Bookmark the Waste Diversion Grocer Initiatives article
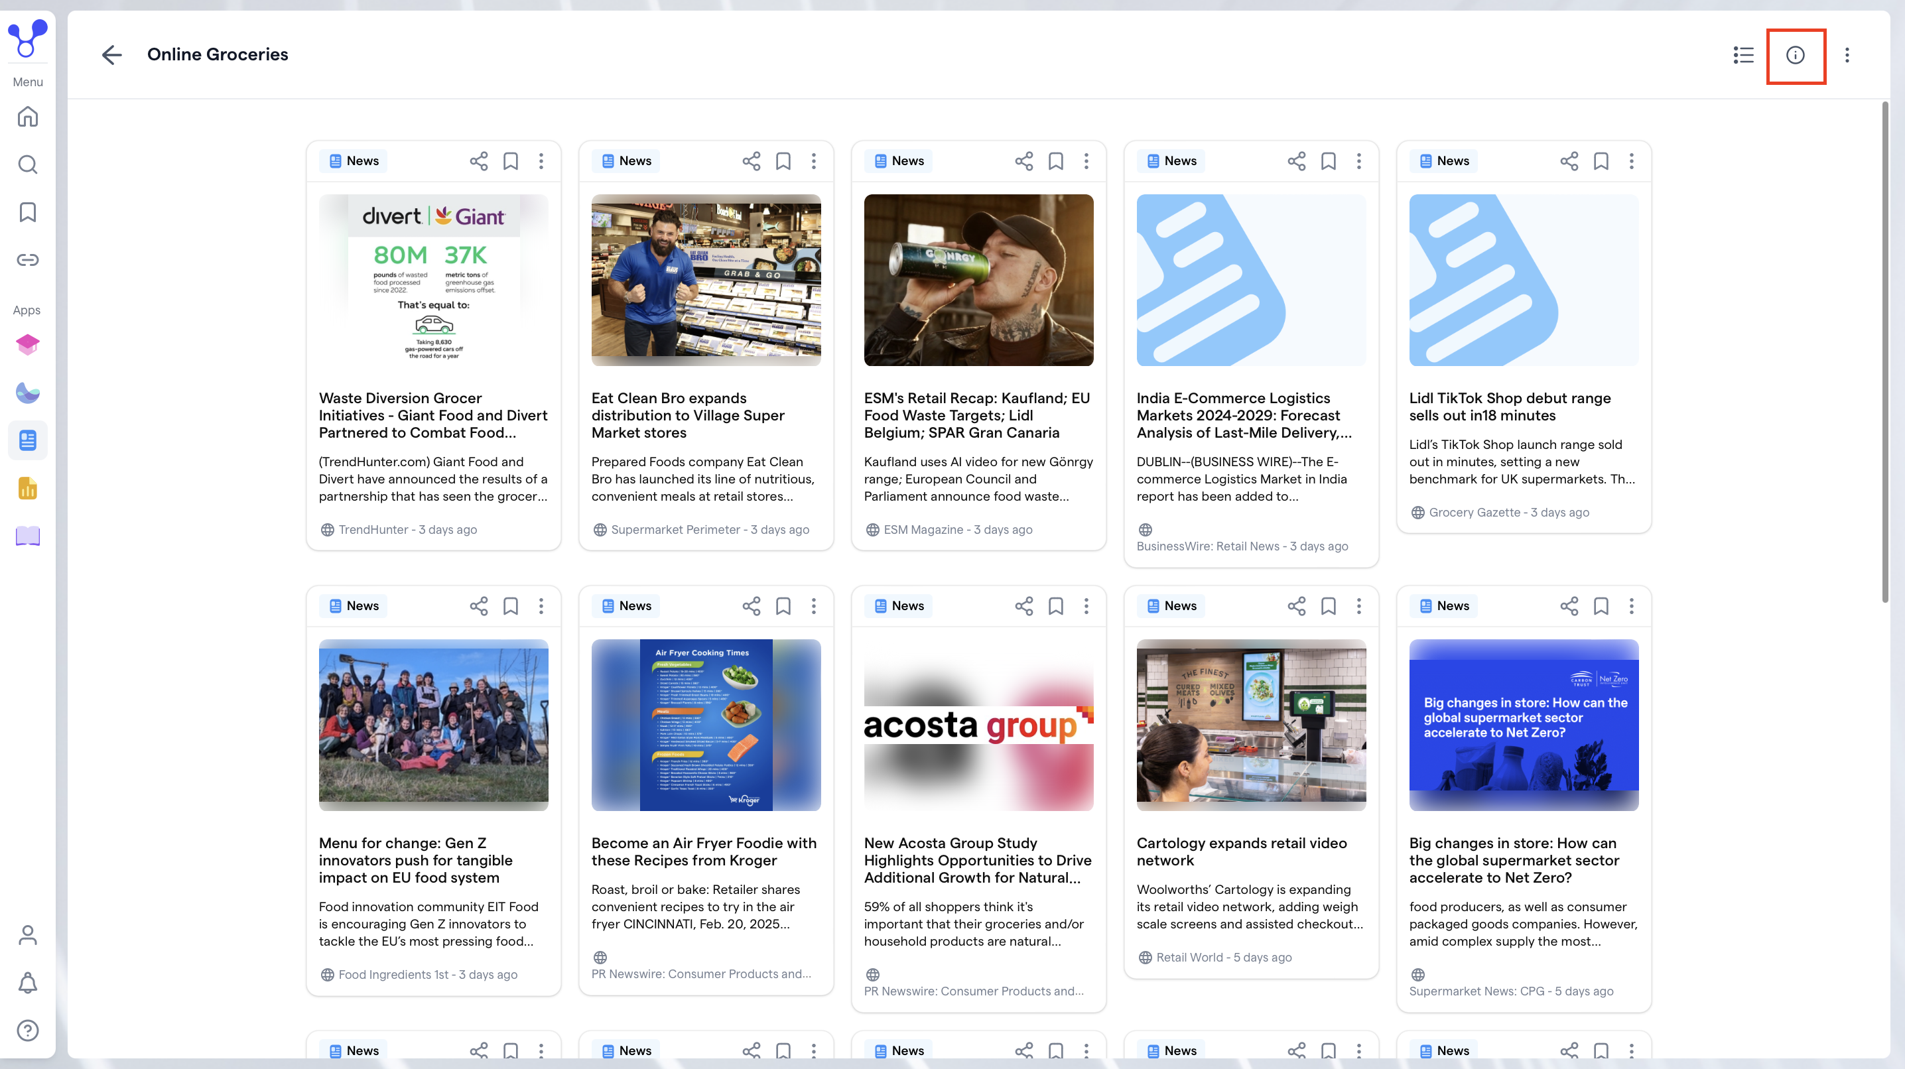The height and width of the screenshot is (1069, 1905). click(x=510, y=161)
